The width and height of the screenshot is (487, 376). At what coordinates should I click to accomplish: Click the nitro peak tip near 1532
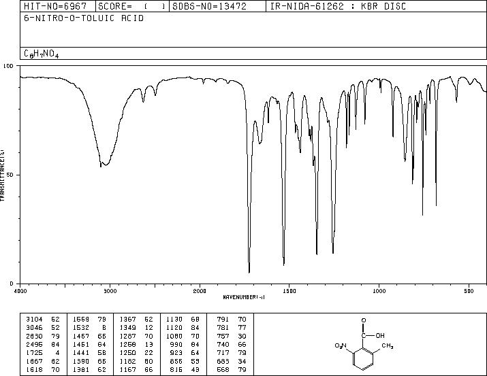[x=283, y=264]
